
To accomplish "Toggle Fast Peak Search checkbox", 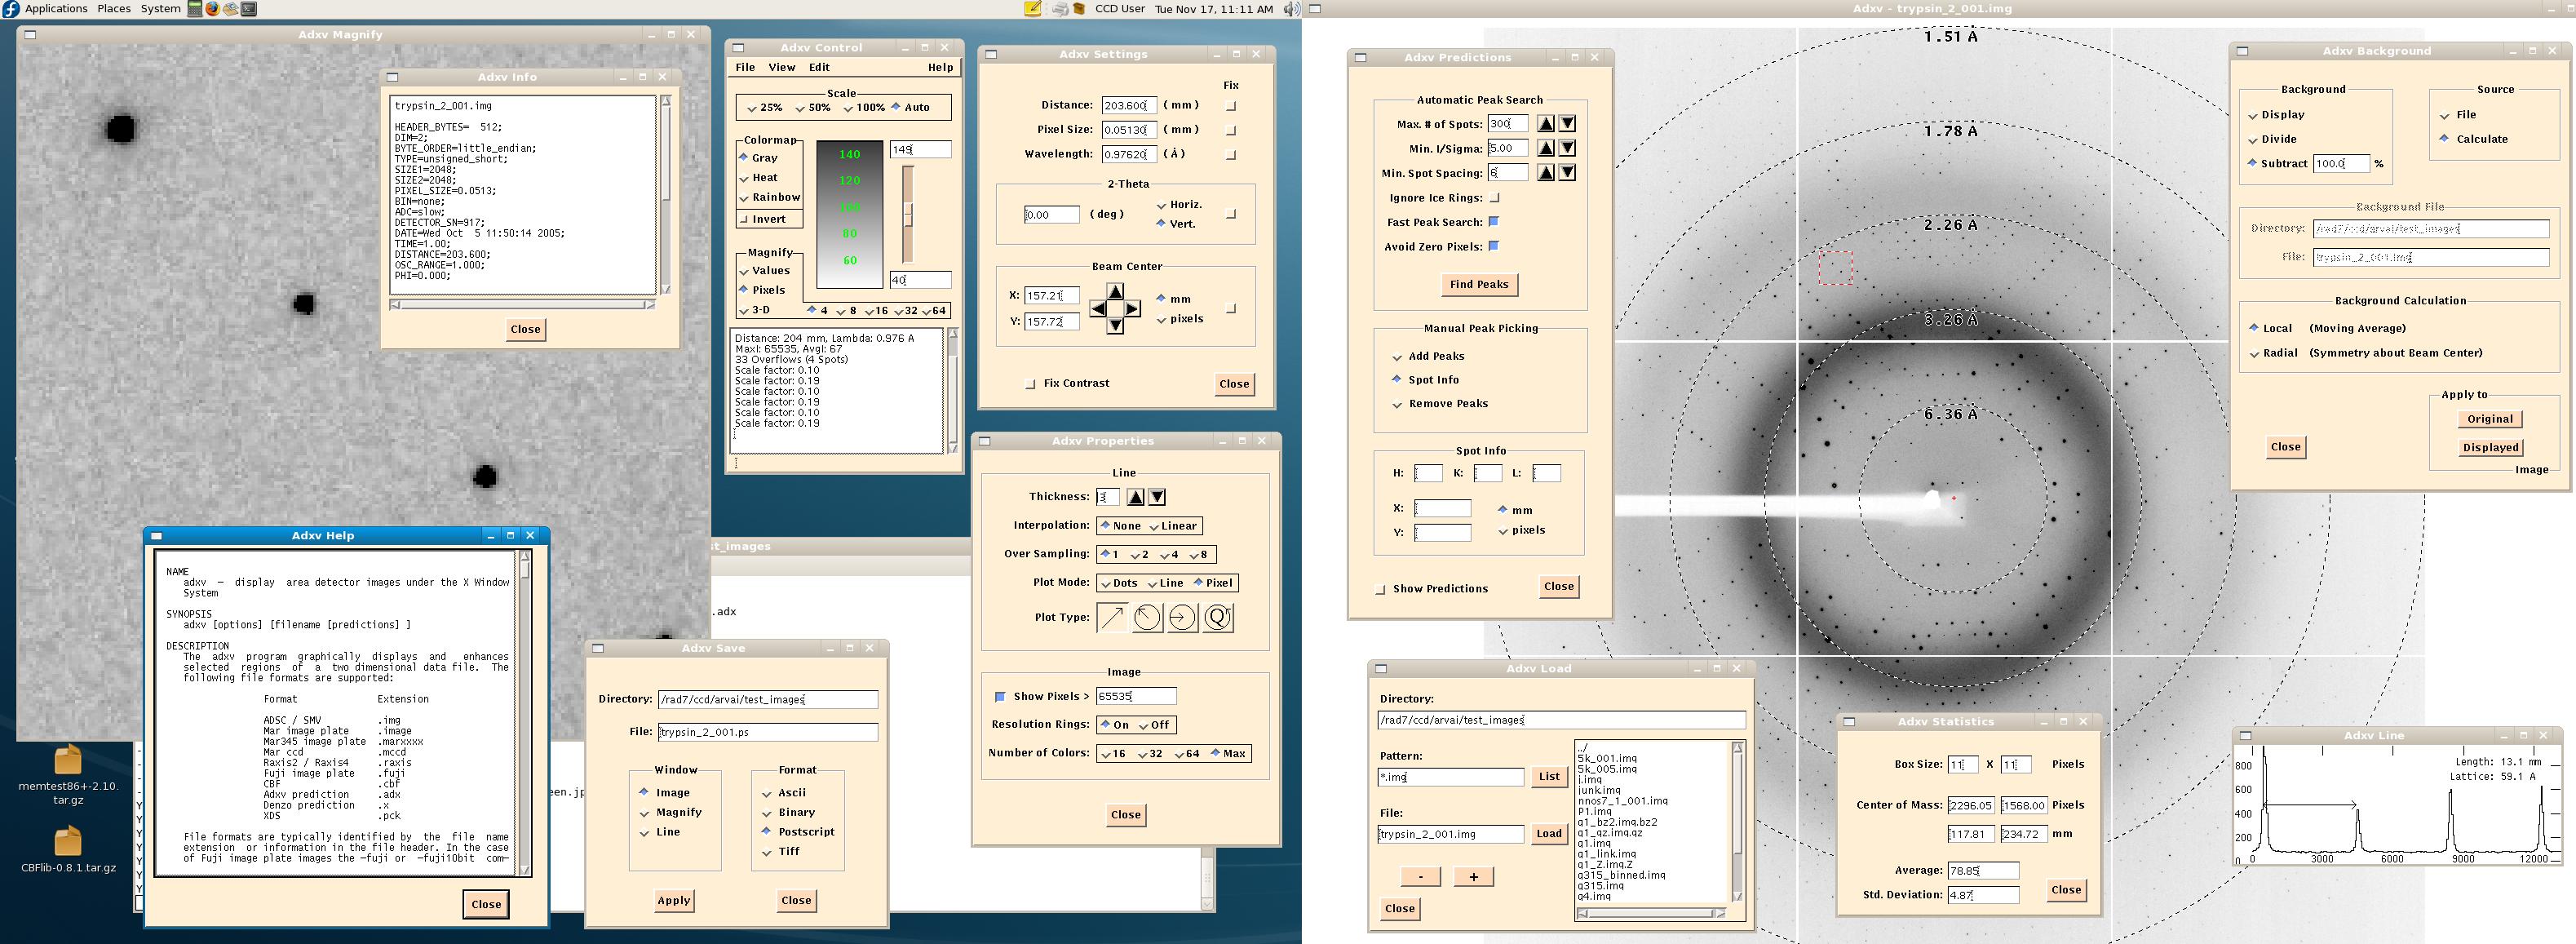I will pyautogui.click(x=1495, y=222).
